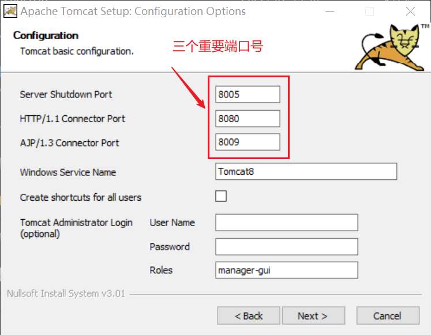
Task: Click the Tomcat icon in title bar
Action: pos(10,12)
